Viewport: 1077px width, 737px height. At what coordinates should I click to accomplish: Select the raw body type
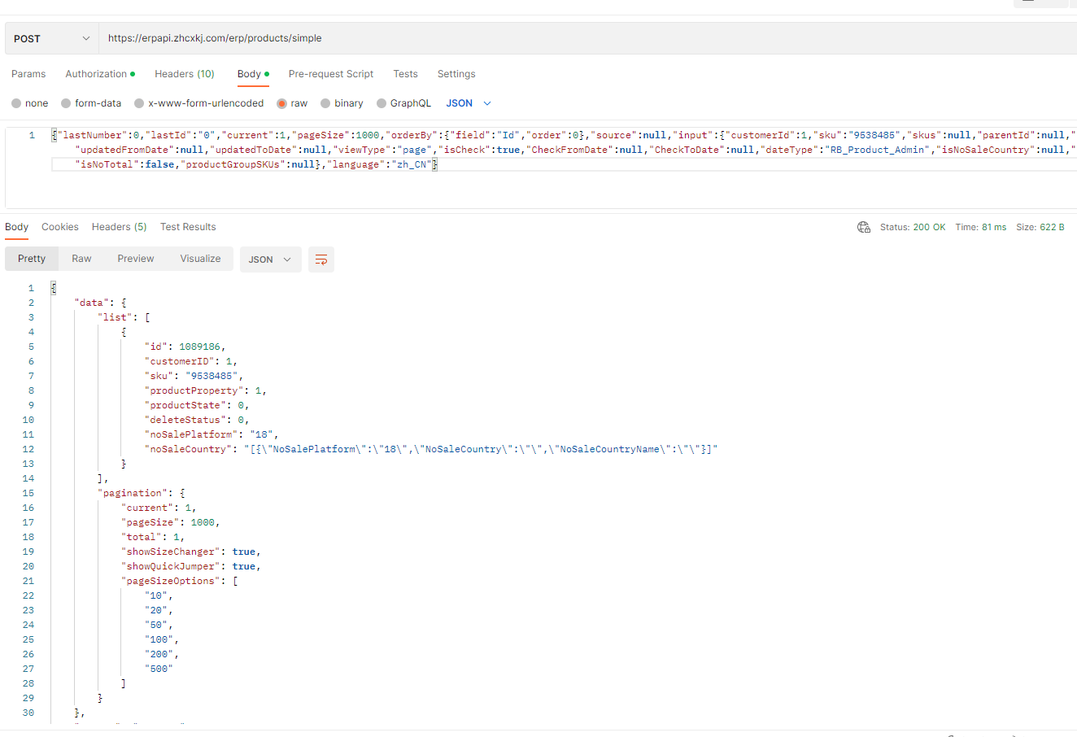pos(292,103)
